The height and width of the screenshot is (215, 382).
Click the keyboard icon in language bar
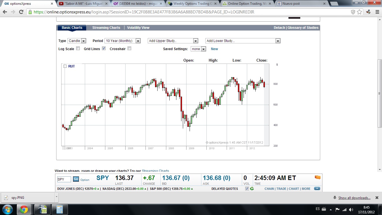[x=324, y=209]
